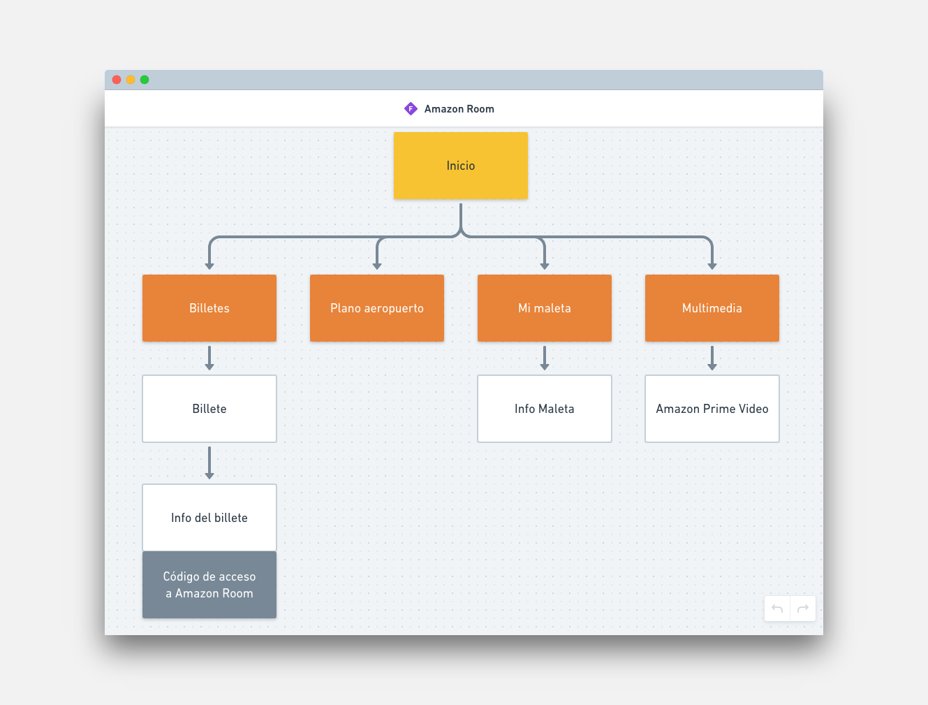Select the Info Maleta node
The width and height of the screenshot is (928, 705).
click(545, 409)
